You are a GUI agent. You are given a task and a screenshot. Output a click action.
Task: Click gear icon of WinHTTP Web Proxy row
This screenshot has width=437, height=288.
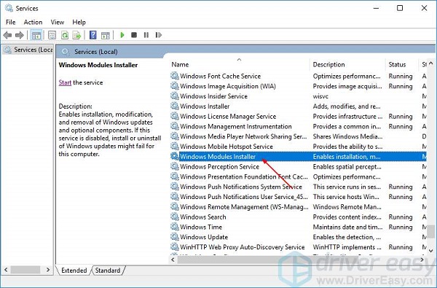click(175, 246)
